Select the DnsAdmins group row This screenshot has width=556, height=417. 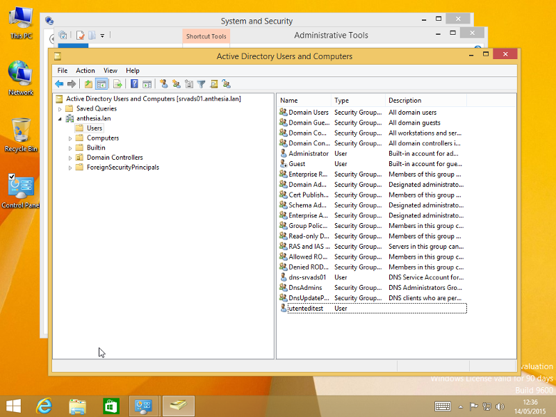pos(373,288)
